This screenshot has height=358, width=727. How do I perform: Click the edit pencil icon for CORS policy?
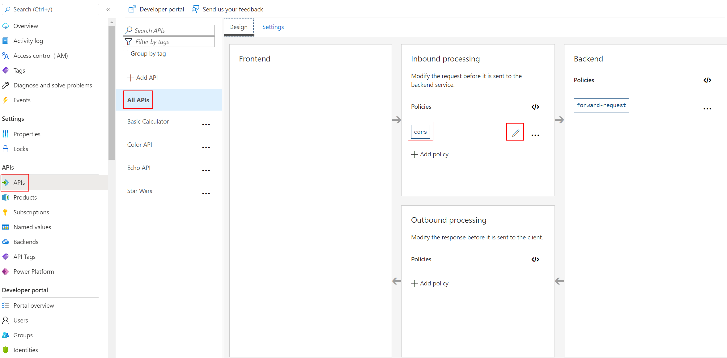(516, 133)
